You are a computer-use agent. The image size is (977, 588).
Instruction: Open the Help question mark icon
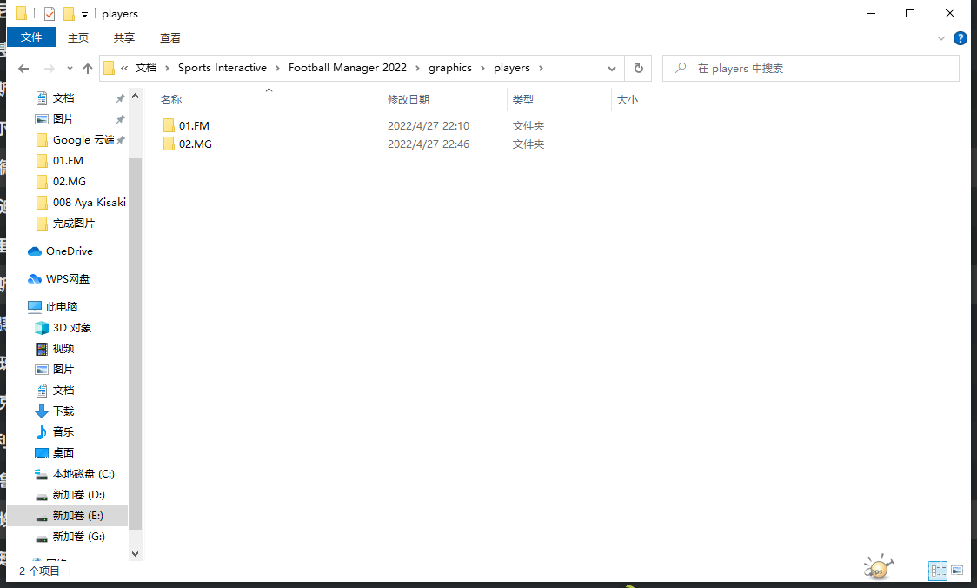pos(960,38)
